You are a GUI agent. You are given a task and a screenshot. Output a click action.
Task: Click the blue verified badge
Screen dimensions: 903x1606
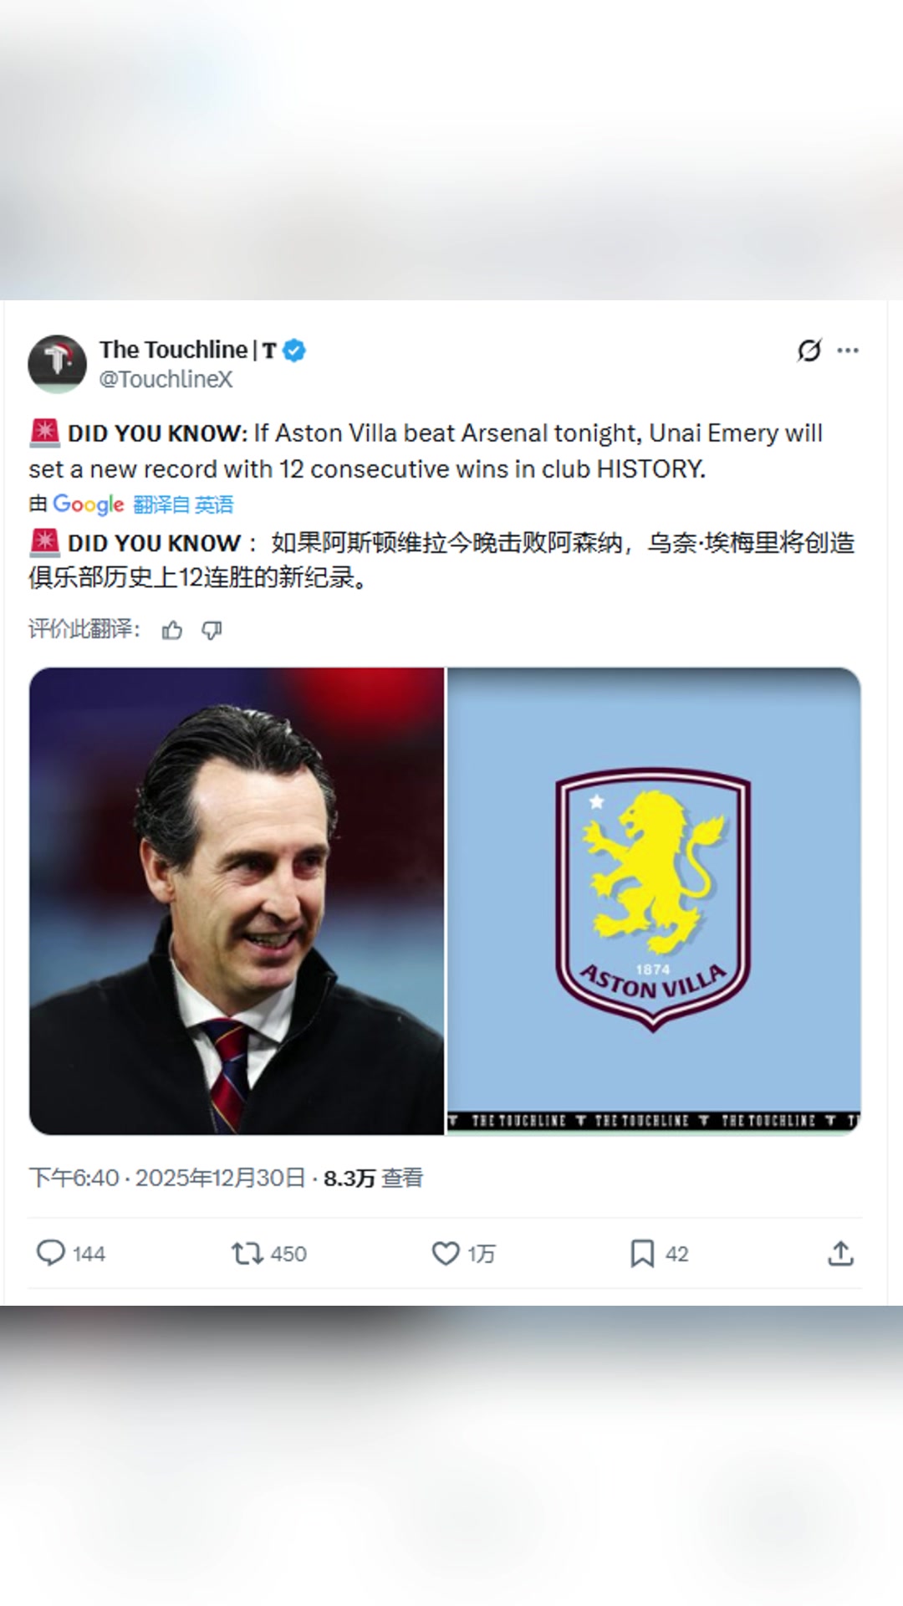pyautogui.click(x=294, y=350)
